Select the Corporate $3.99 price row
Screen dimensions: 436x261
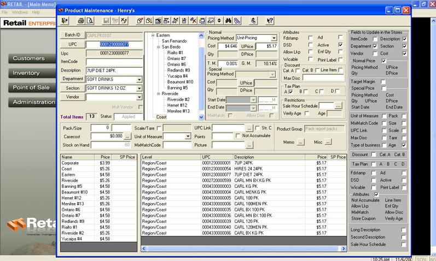pyautogui.click(x=98, y=163)
